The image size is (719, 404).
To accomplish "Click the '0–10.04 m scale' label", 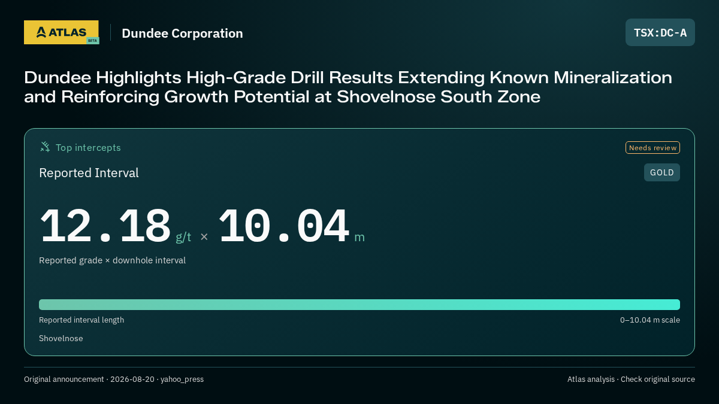I will click(x=650, y=320).
